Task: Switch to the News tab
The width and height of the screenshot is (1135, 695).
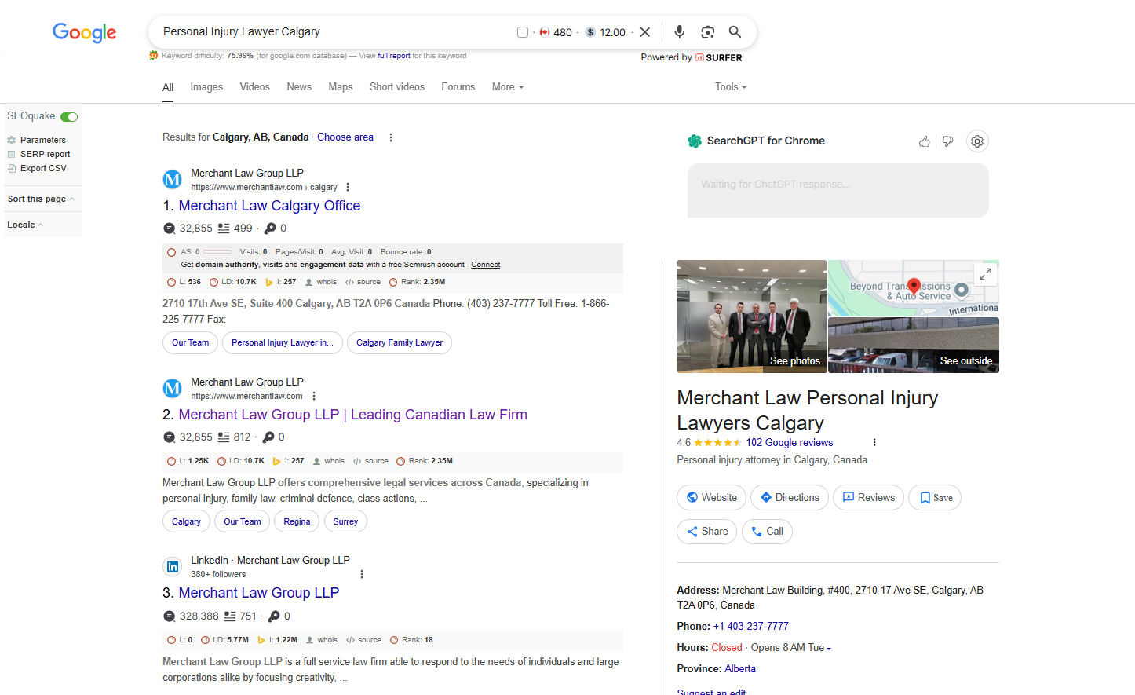Action: [x=299, y=87]
